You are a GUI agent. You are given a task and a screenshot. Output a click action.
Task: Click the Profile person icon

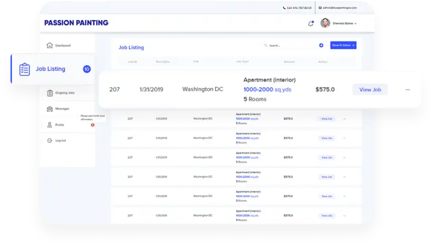coord(49,125)
